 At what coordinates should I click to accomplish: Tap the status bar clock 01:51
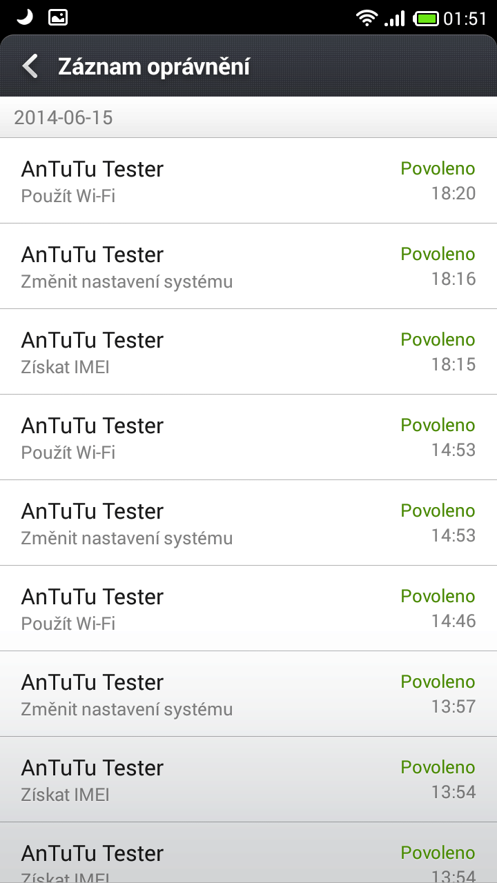465,19
